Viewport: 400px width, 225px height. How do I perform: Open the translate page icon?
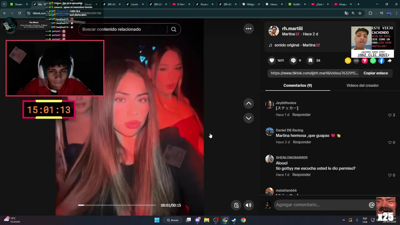(346, 13)
